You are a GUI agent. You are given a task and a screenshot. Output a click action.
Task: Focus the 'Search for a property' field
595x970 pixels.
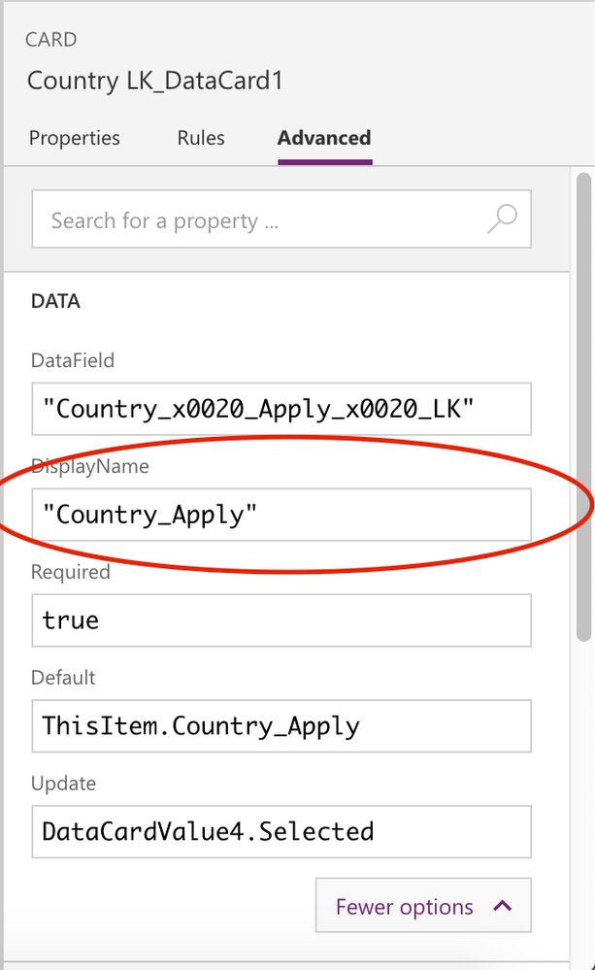pos(281,219)
